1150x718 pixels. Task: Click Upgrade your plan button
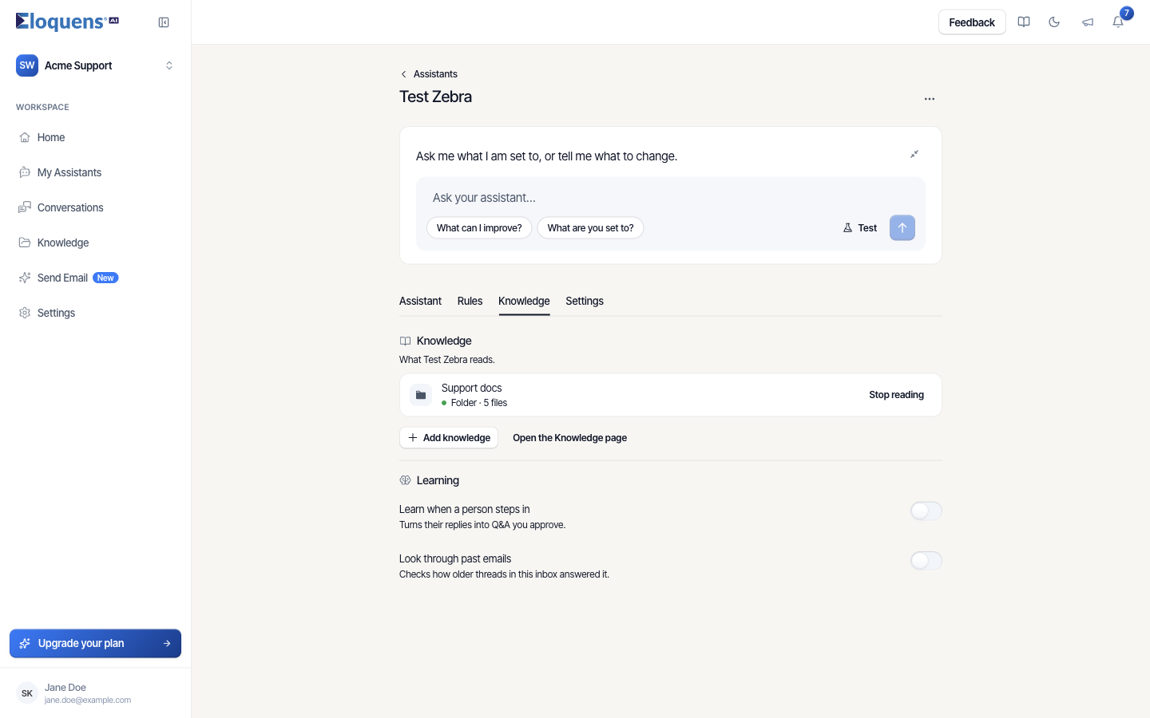[x=96, y=644]
